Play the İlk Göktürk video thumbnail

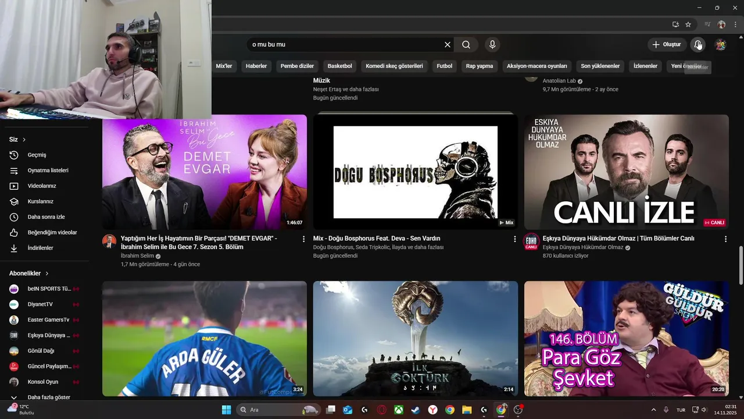416,339
